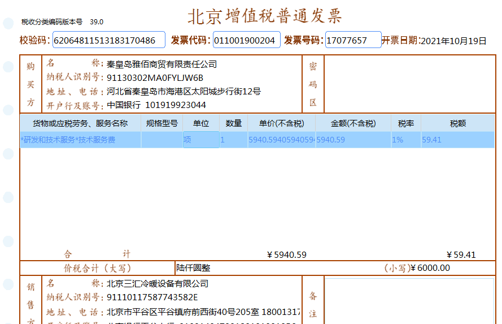The width and height of the screenshot is (502, 324).
Task: Click the 发票代码 input field
Action: point(247,40)
